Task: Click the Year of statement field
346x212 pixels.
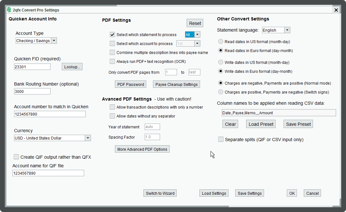Action: coord(152,127)
